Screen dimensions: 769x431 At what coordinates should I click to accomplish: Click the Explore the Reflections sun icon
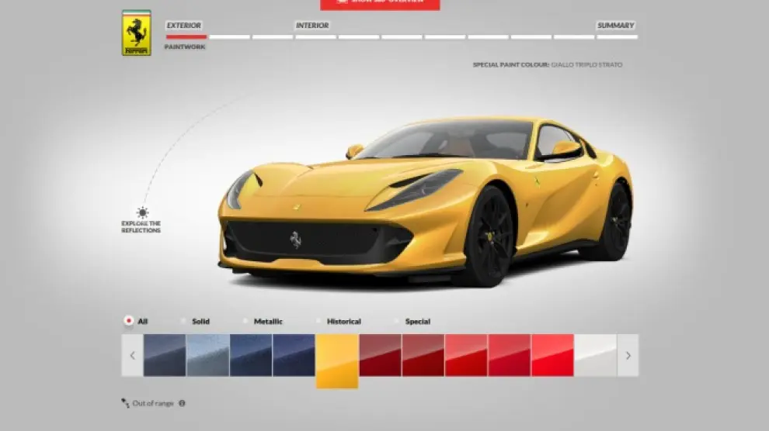click(141, 212)
